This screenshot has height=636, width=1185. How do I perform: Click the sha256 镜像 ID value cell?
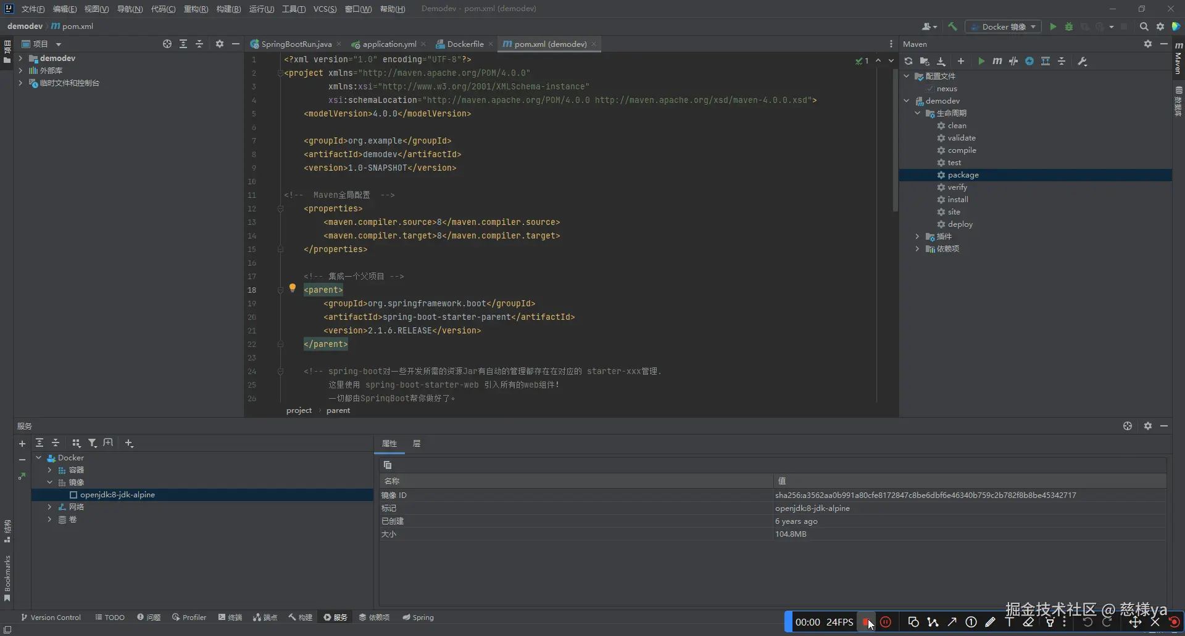[970, 495]
